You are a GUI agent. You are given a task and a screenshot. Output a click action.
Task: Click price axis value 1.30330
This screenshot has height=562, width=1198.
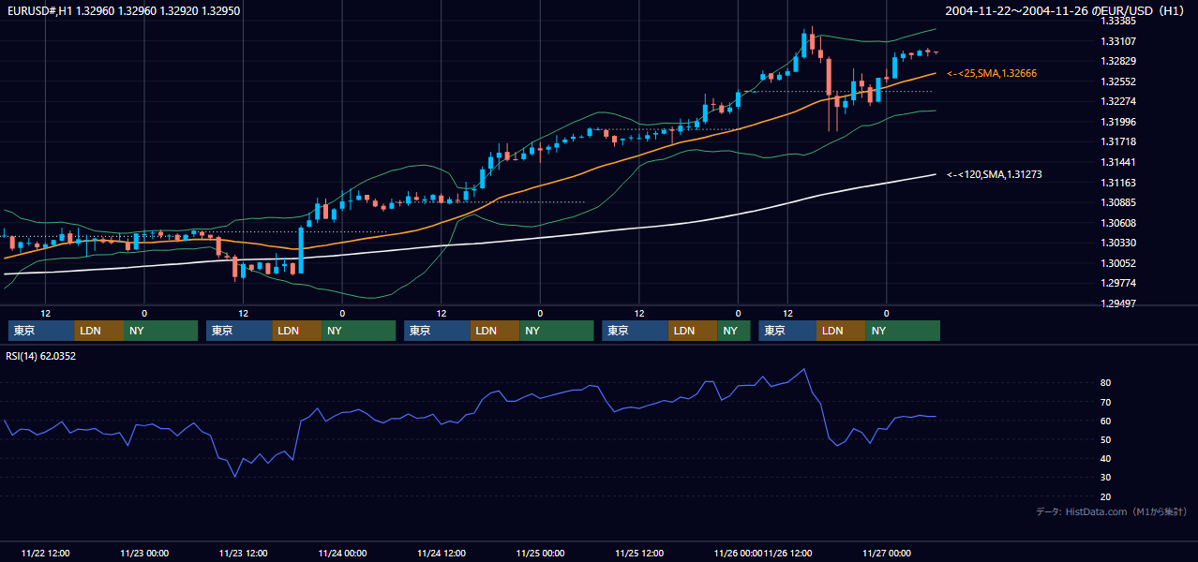pos(1118,243)
